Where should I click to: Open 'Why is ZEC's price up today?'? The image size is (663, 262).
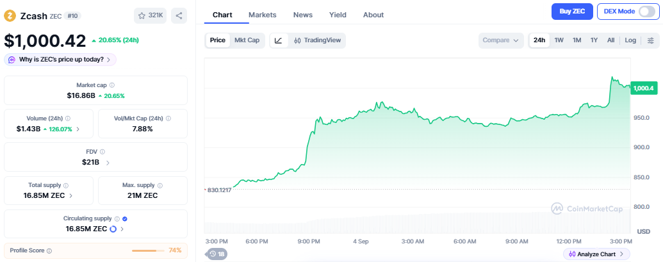point(60,60)
